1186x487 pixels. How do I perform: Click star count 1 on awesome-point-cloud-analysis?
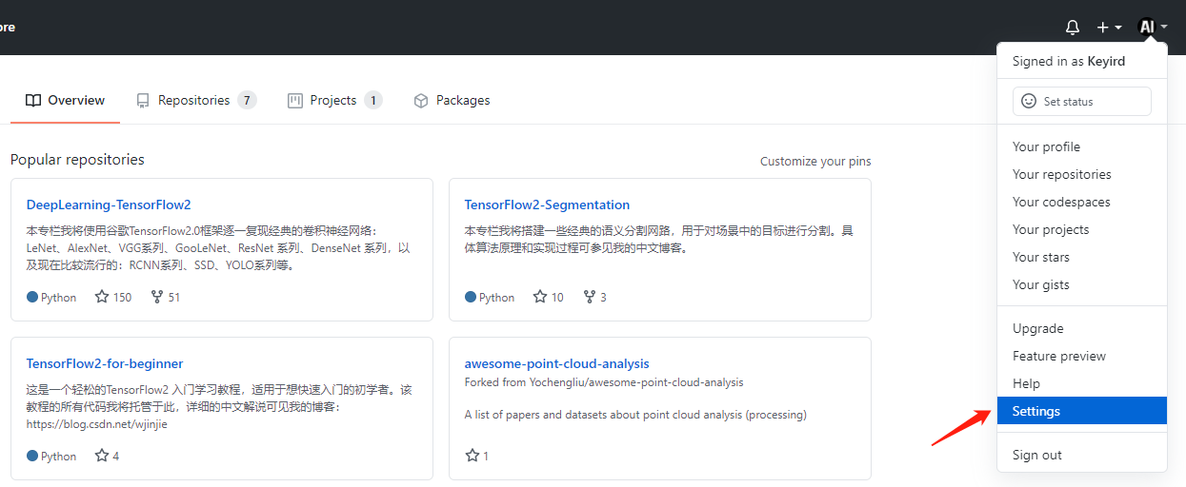[x=476, y=456]
